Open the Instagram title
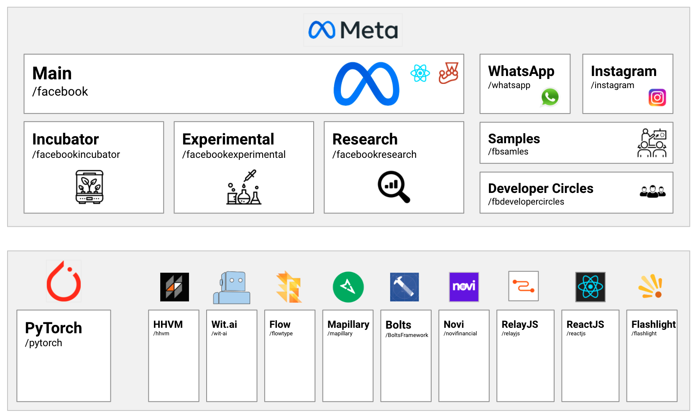 pyautogui.click(x=624, y=71)
